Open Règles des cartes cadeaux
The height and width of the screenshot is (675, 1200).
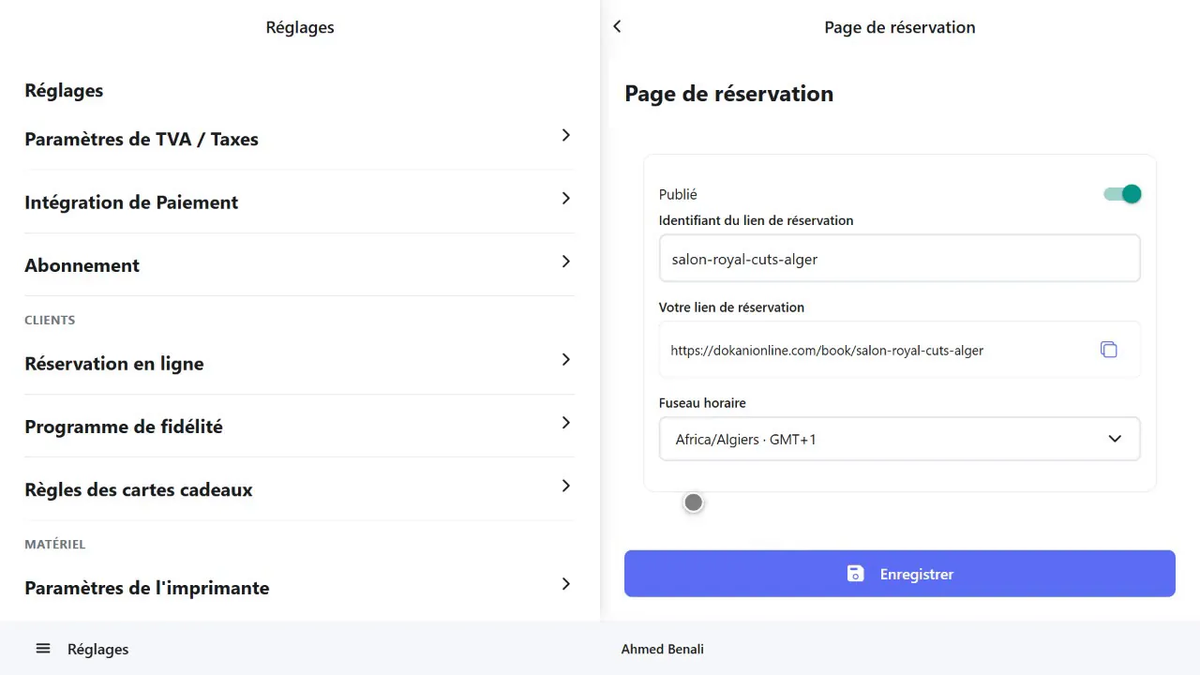[299, 489]
